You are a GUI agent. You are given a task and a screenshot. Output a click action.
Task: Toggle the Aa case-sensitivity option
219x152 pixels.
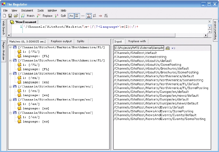[x=71, y=16]
